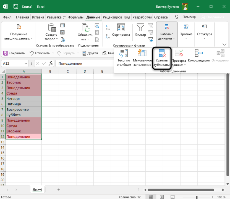Sort Z to A descending
Viewport: 230px width, 199px height.
click(x=108, y=36)
